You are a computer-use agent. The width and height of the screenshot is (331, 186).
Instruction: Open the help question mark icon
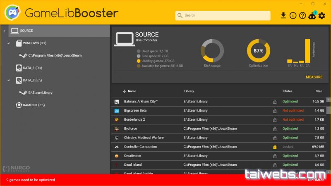[x=302, y=16]
